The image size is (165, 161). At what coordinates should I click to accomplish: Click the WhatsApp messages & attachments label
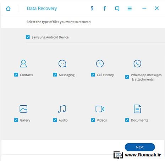click(146, 77)
